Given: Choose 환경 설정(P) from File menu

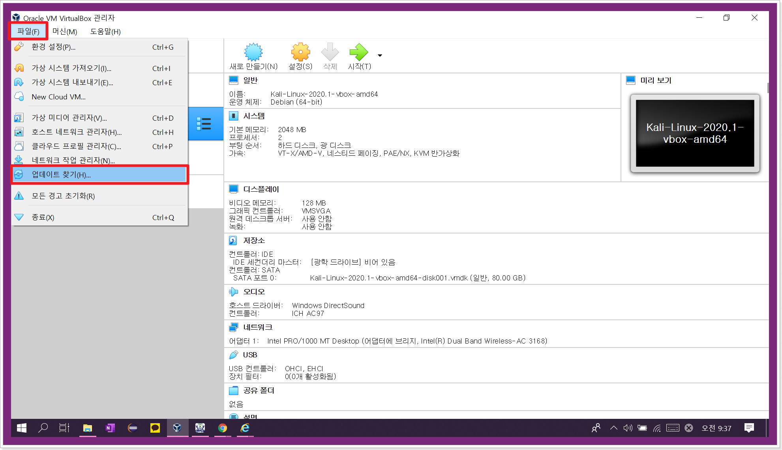Looking at the screenshot, I should point(99,47).
